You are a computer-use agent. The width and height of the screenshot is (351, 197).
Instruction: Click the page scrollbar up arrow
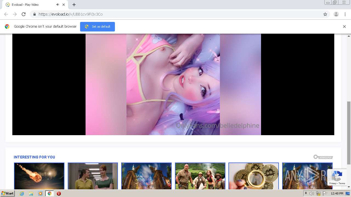[349, 36]
